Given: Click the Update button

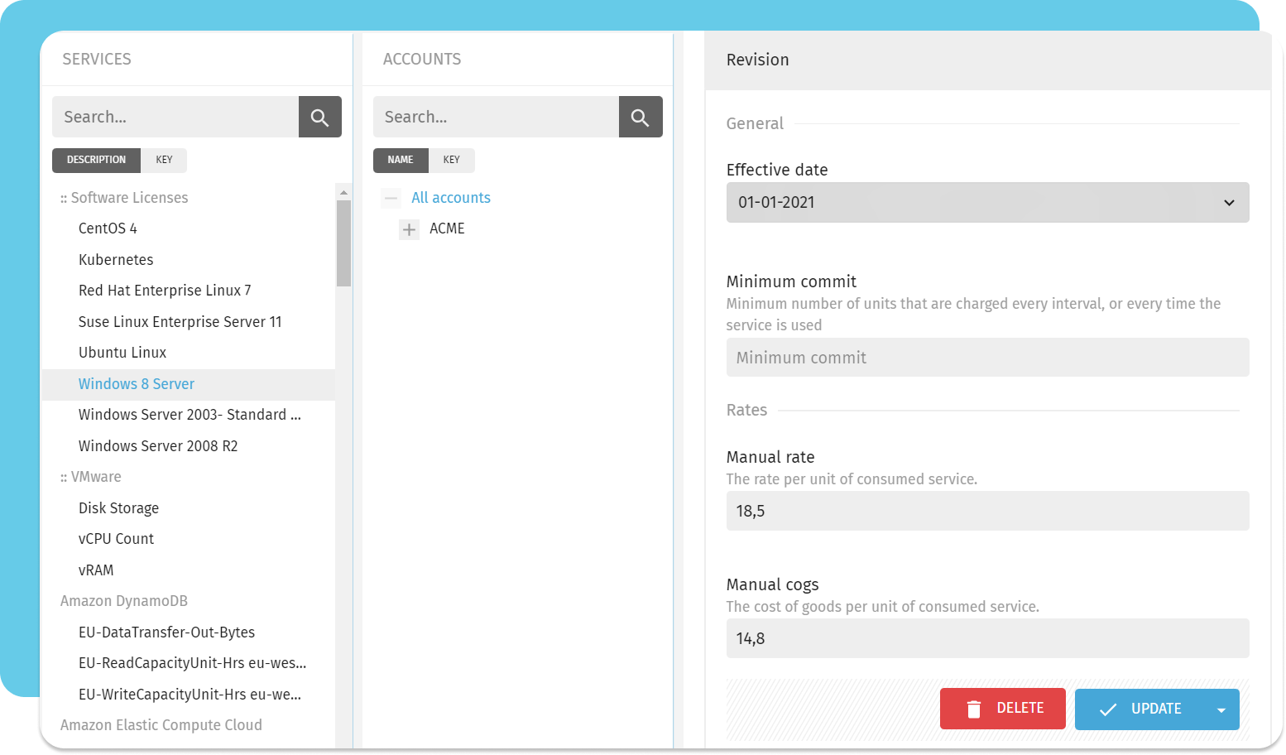Looking at the screenshot, I should tap(1140, 709).
